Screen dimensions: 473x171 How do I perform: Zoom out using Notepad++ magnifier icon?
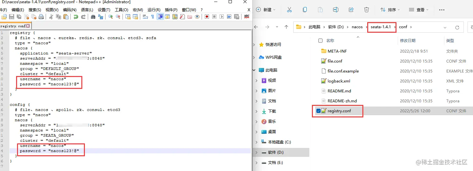(x=118, y=17)
